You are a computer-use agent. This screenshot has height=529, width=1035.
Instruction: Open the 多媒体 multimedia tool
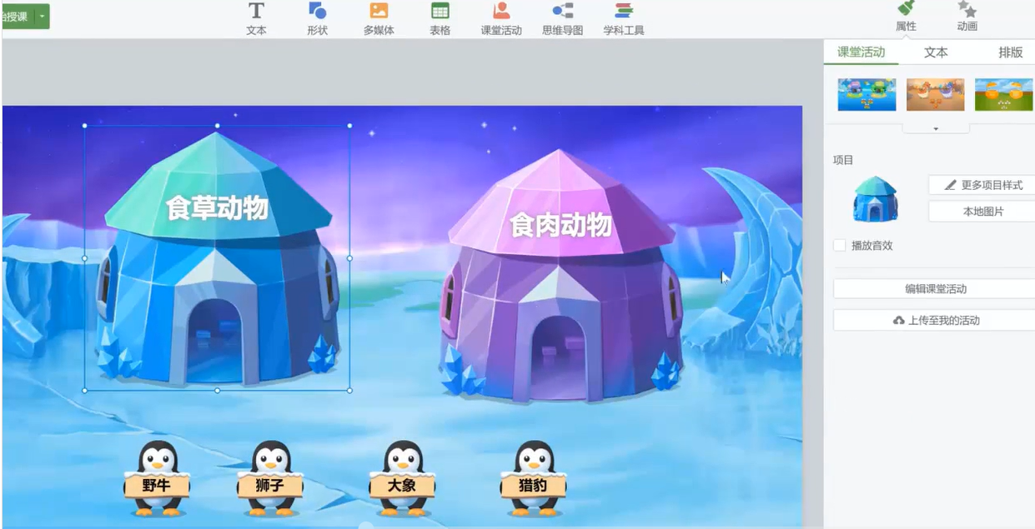point(379,19)
